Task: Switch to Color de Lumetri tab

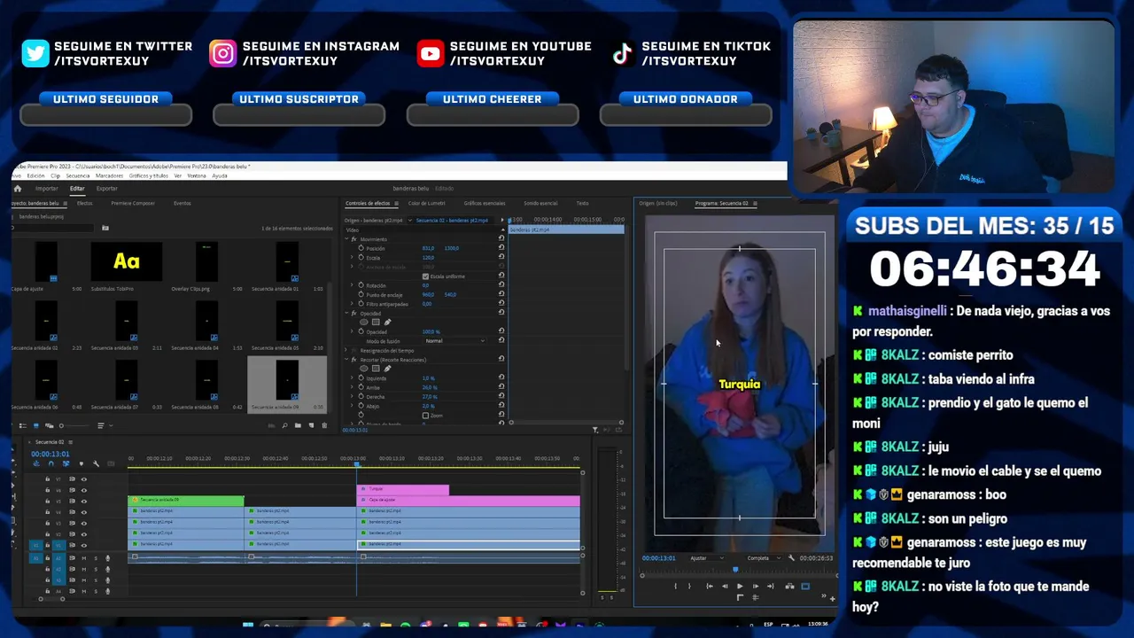Action: pos(427,204)
